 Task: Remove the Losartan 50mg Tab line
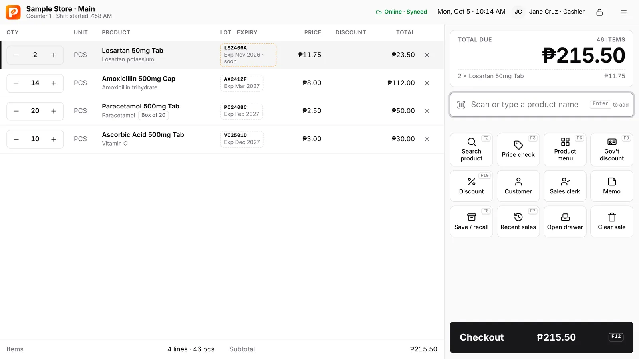pyautogui.click(x=427, y=55)
